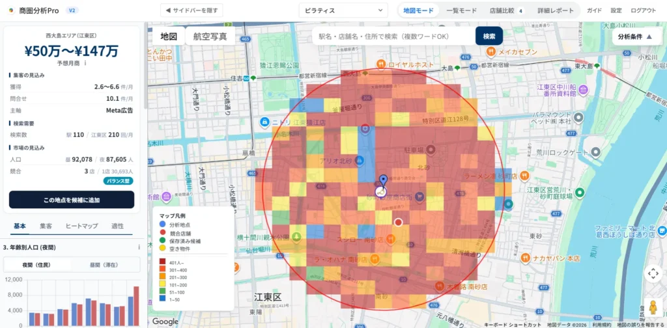Click the Google logo on map

[165, 321]
